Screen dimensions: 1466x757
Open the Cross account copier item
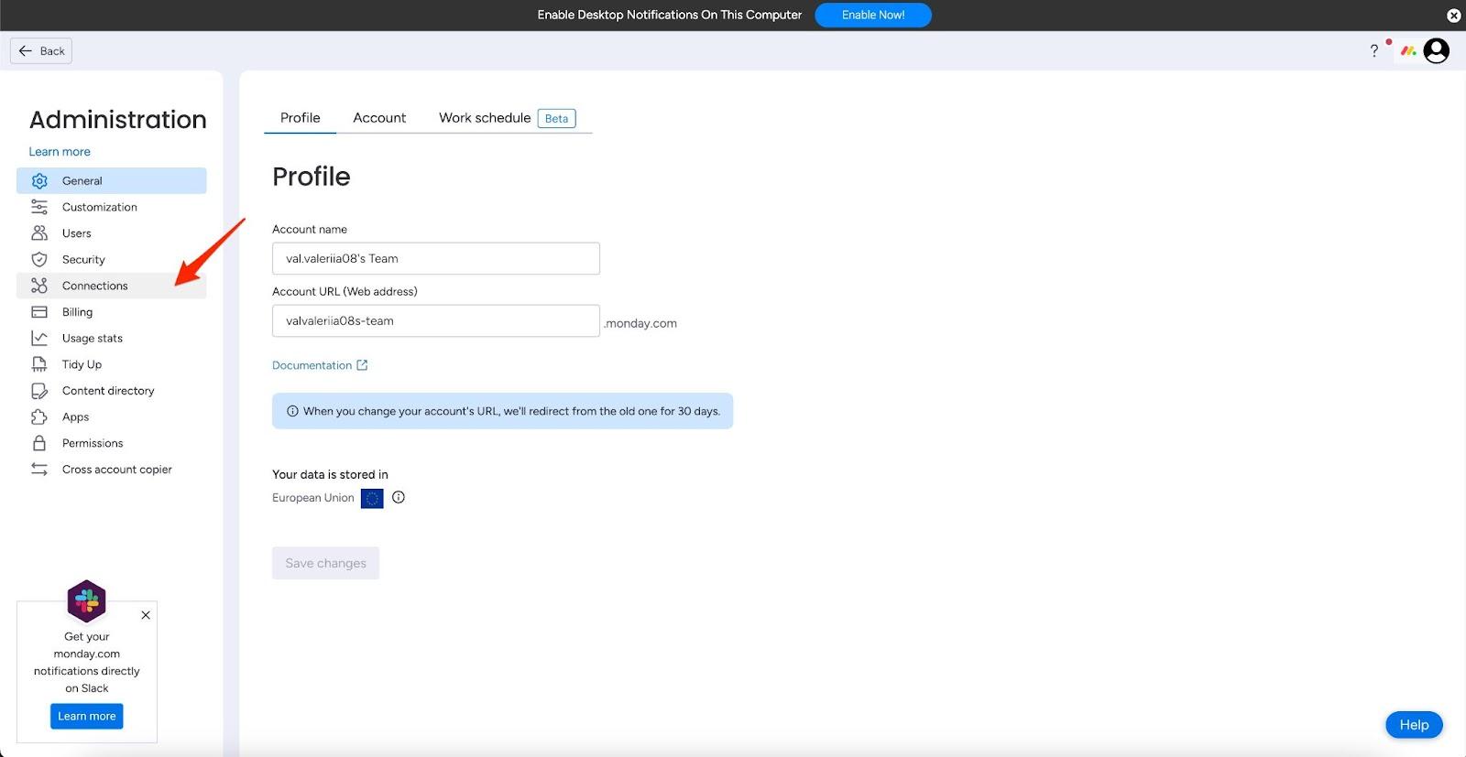pos(116,470)
